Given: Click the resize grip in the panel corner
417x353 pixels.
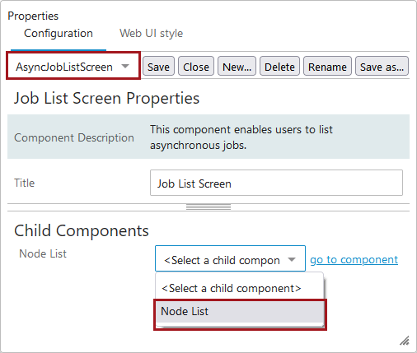Looking at the screenshot, I should click(405, 341).
